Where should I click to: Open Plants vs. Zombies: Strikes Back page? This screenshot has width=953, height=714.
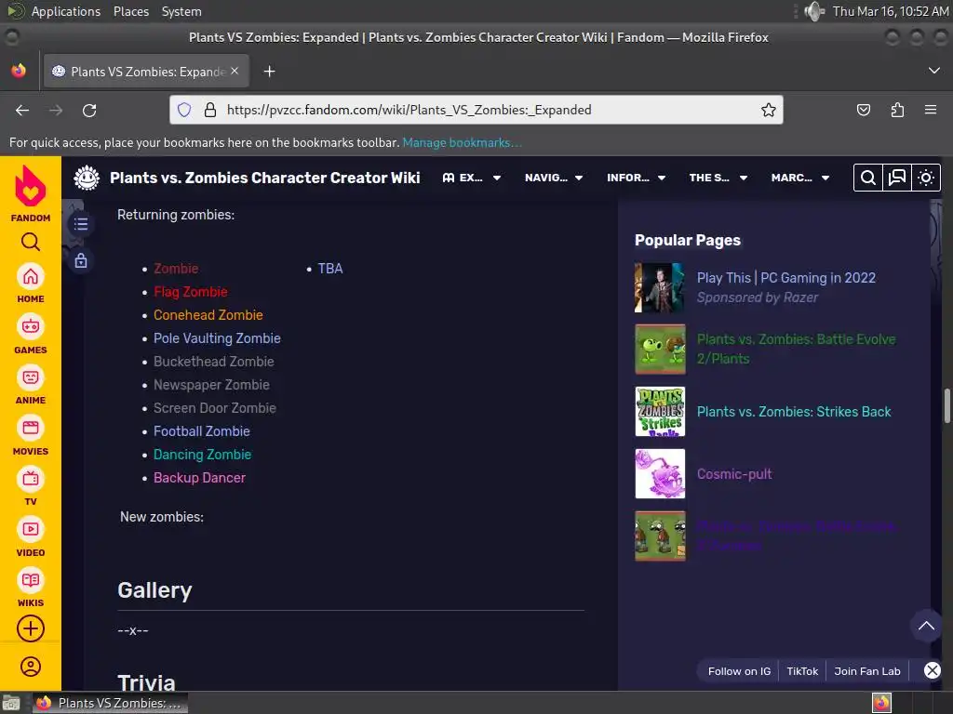point(794,412)
